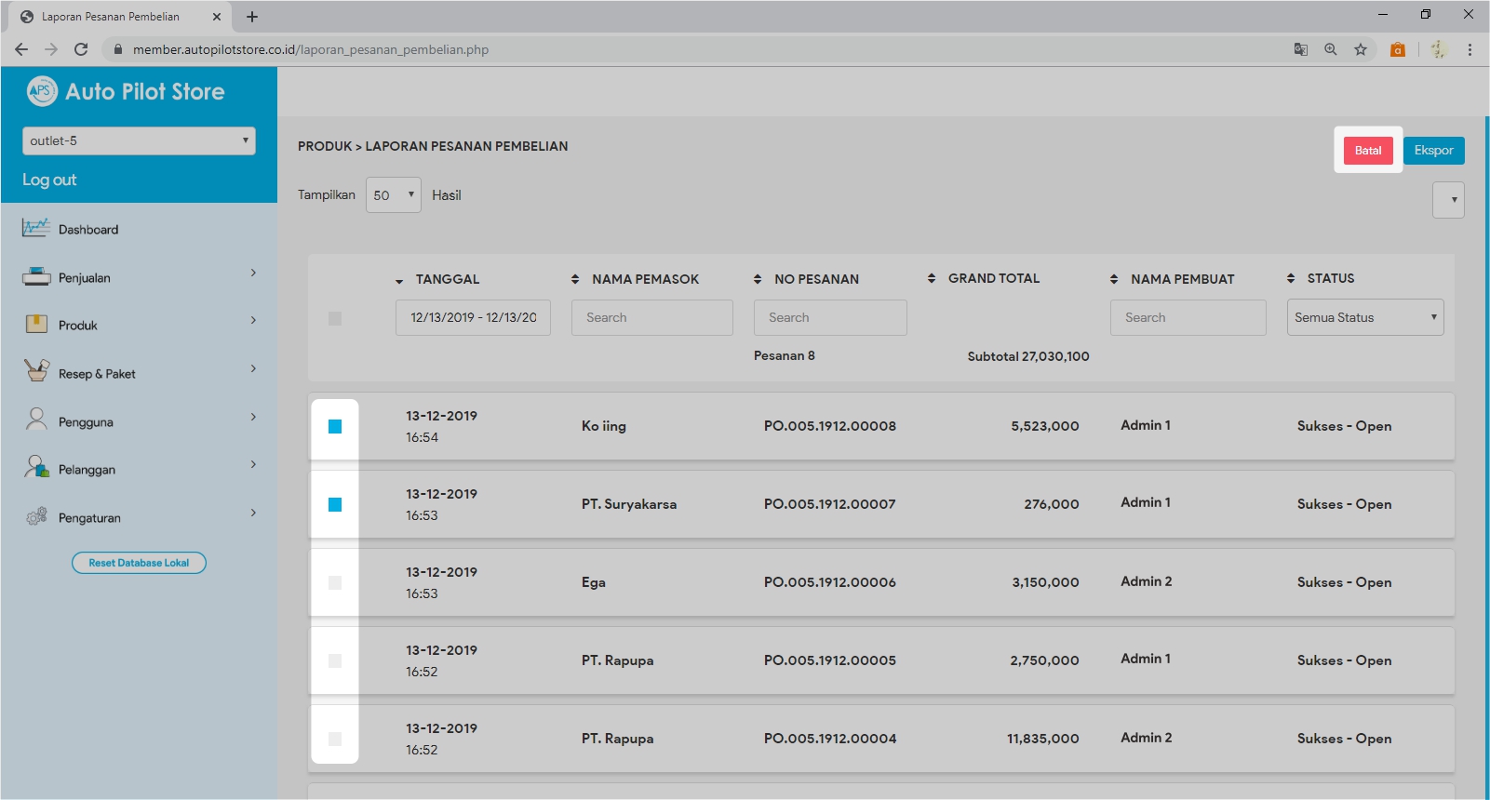The height and width of the screenshot is (800, 1490).
Task: Change the Tampilkan 50 results dropdown
Action: point(393,195)
